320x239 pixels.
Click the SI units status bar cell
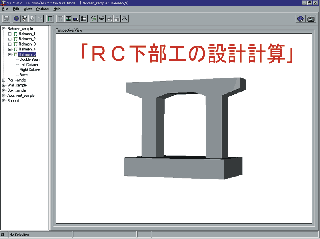(x=4, y=235)
